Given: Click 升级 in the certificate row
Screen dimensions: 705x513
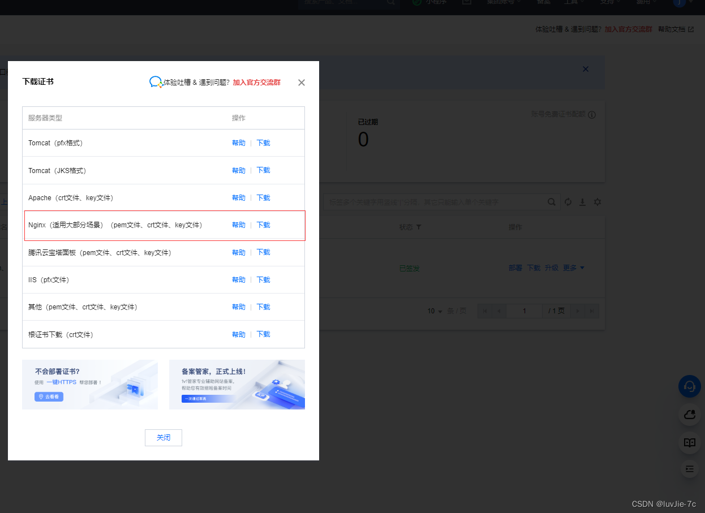Looking at the screenshot, I should pyautogui.click(x=552, y=268).
